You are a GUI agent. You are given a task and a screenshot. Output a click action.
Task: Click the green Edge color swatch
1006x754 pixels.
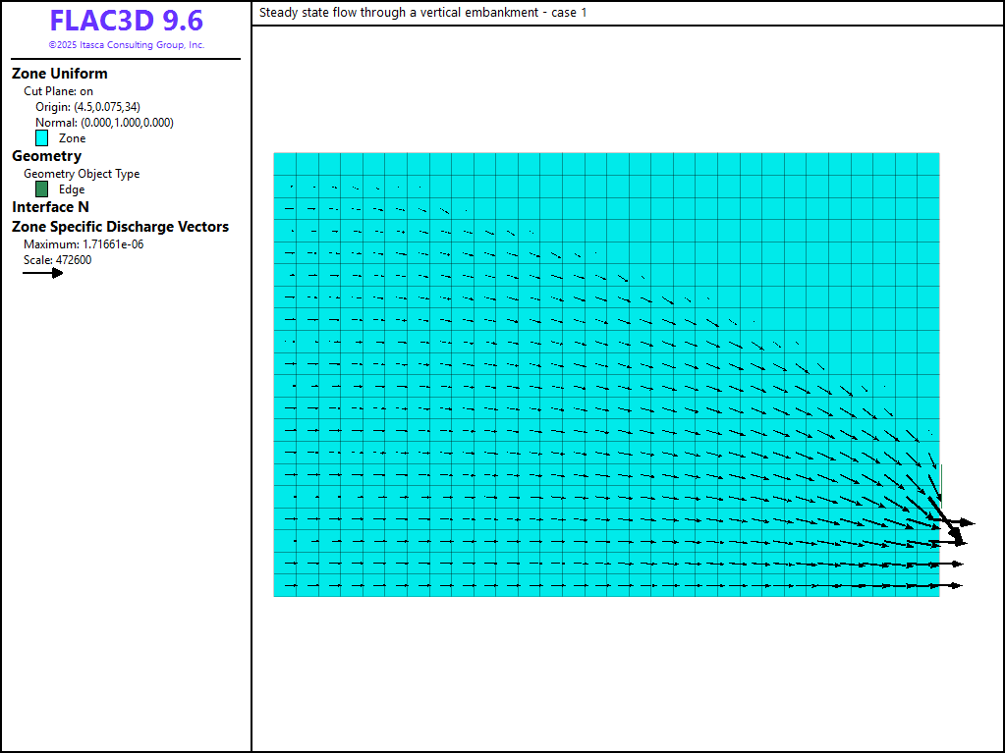(x=42, y=189)
